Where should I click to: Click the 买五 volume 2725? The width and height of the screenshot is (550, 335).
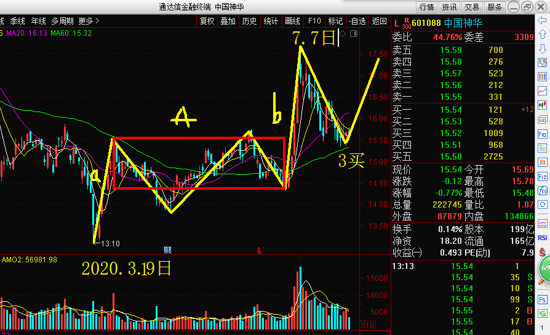tap(493, 156)
